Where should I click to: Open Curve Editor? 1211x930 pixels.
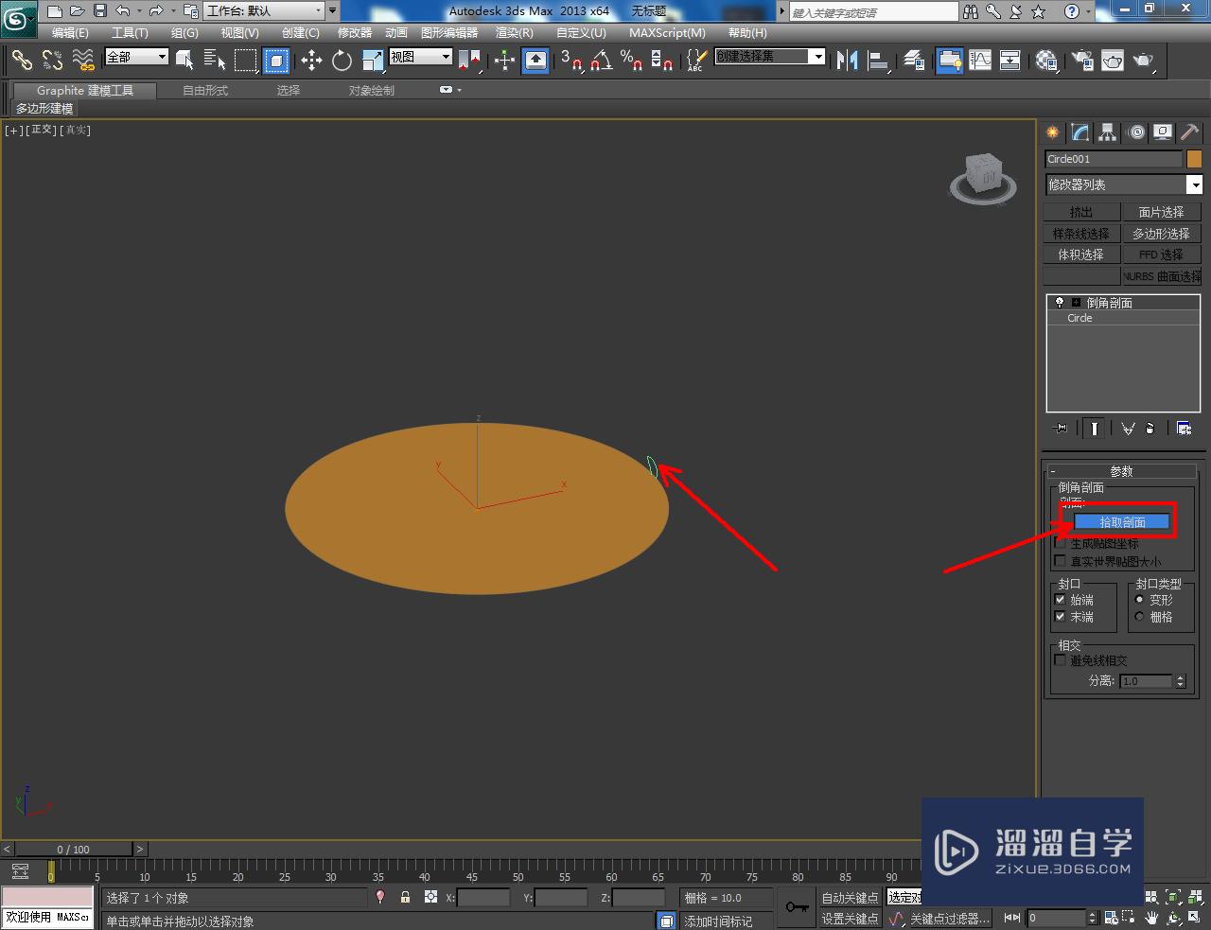tap(980, 61)
